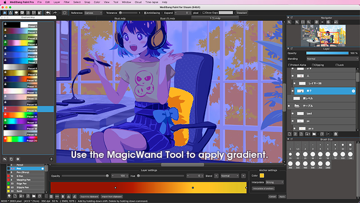The width and height of the screenshot is (360, 203).
Task: Click Import from clipboard button
Action: coord(112,197)
